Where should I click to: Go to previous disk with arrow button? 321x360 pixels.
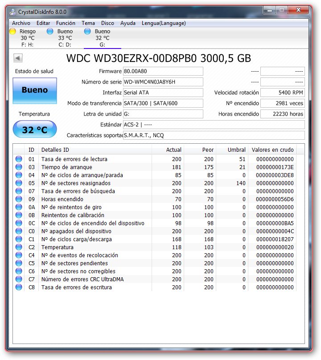(x=18, y=58)
